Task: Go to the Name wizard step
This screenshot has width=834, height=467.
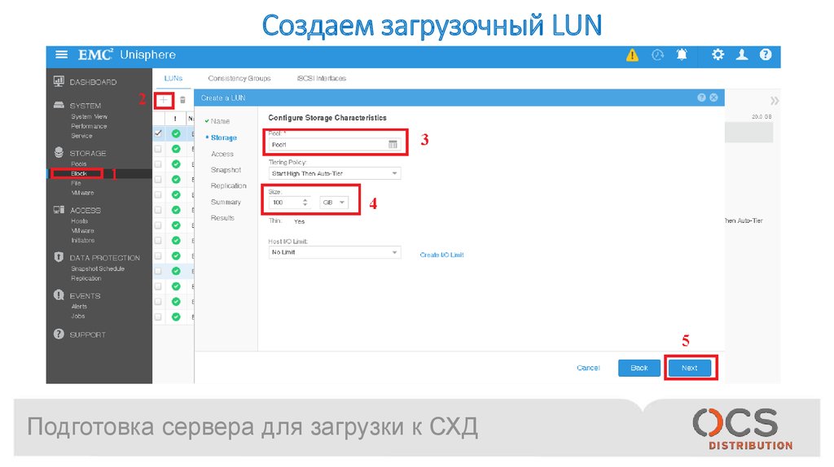Action: 220,121
